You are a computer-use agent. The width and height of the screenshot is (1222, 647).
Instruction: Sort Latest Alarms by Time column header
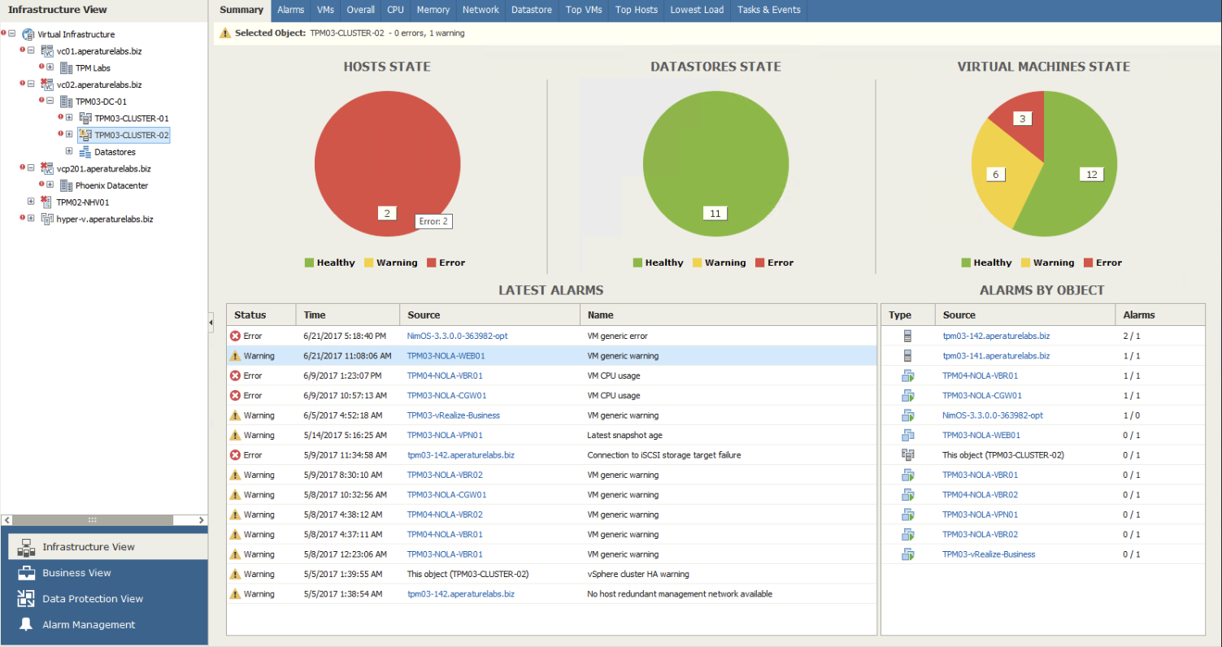click(x=315, y=315)
